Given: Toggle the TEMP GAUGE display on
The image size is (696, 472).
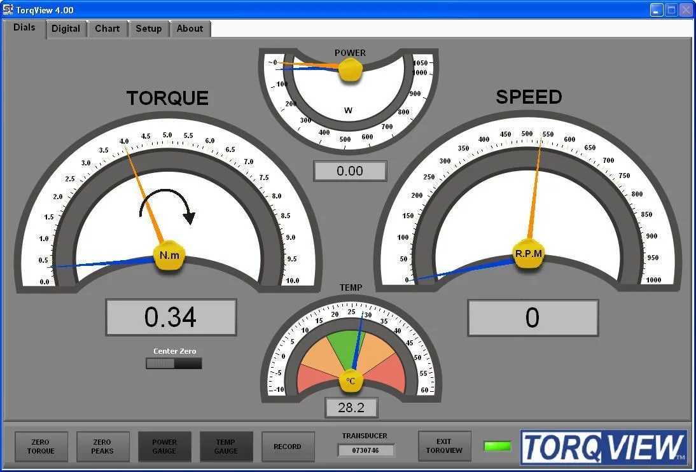Looking at the screenshot, I should [x=226, y=447].
